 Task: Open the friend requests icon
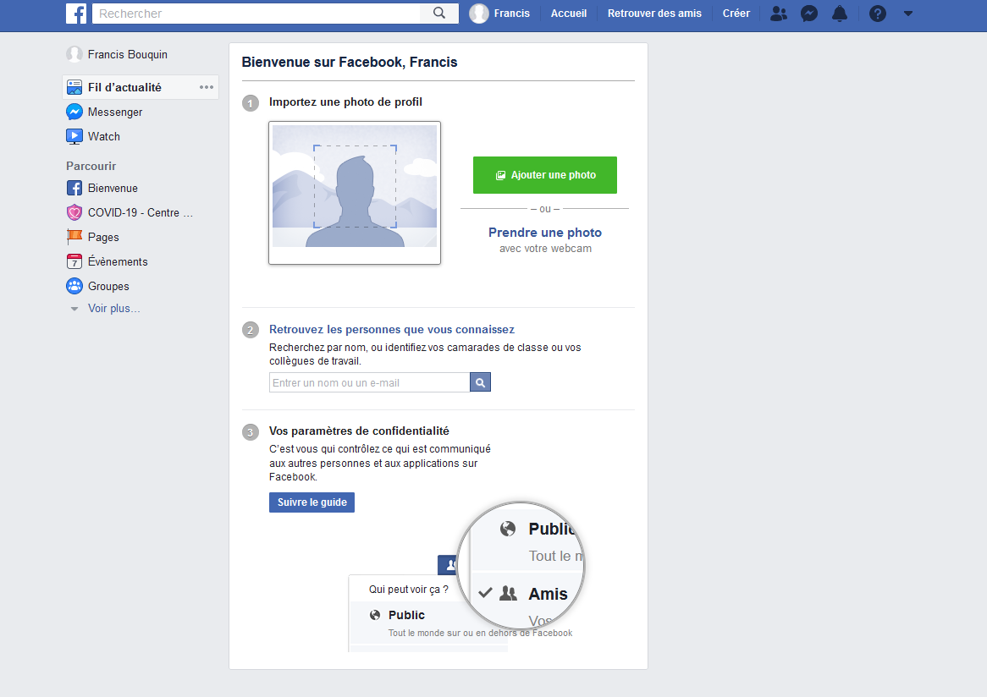(x=778, y=14)
